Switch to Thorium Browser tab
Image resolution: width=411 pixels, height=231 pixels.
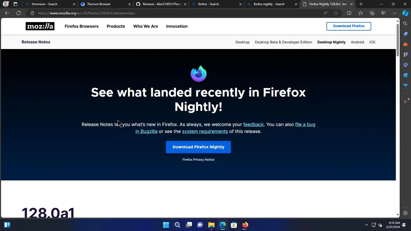106,4
